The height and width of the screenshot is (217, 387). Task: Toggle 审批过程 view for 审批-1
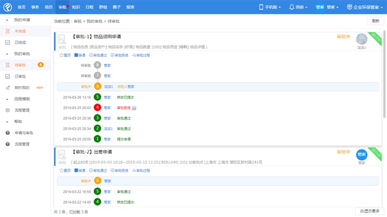tap(141, 55)
